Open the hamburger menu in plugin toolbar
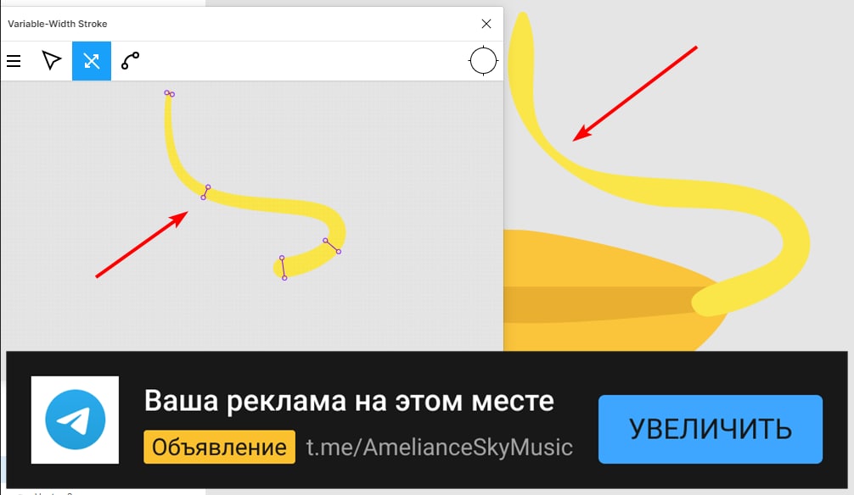This screenshot has height=495, width=854. pos(14,61)
